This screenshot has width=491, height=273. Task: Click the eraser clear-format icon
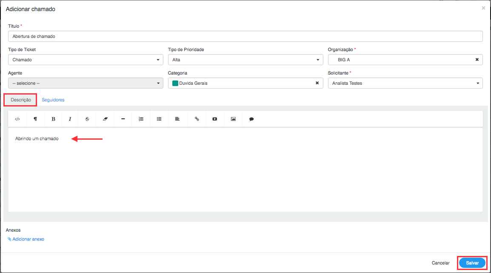tap(105, 119)
